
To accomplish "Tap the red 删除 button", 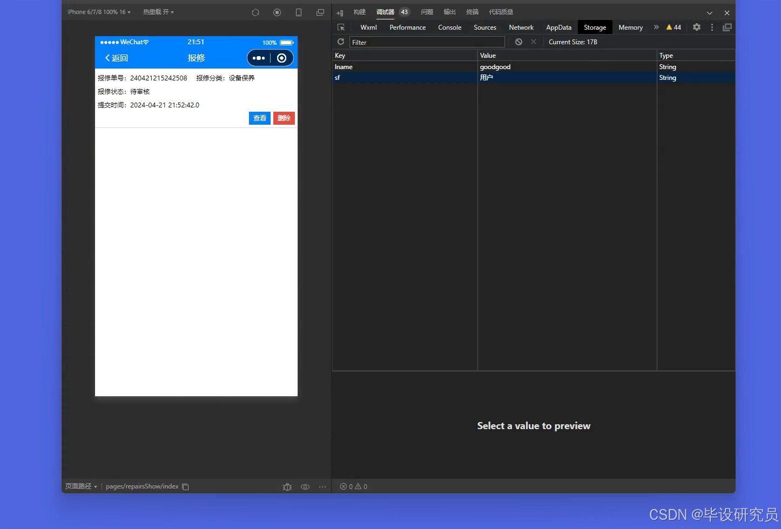I will point(284,118).
